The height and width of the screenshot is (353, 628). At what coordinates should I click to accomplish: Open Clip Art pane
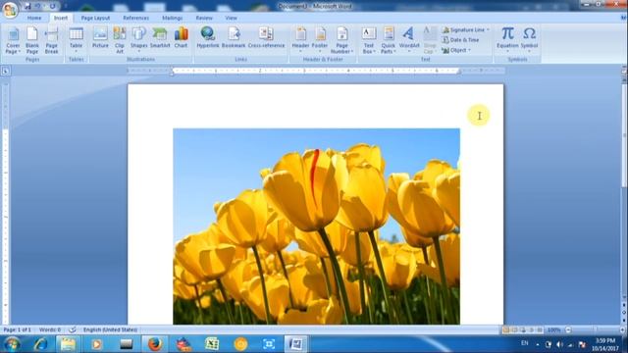pos(120,40)
